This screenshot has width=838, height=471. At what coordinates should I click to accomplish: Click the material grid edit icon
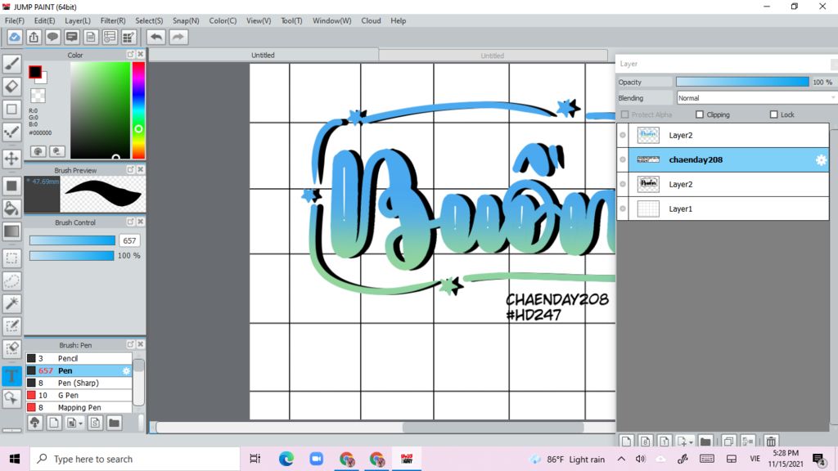(x=128, y=37)
